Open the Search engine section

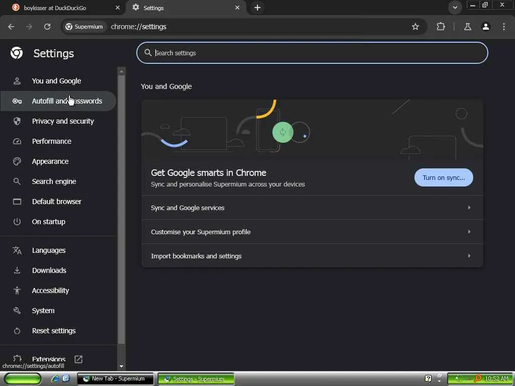[x=58, y=181]
